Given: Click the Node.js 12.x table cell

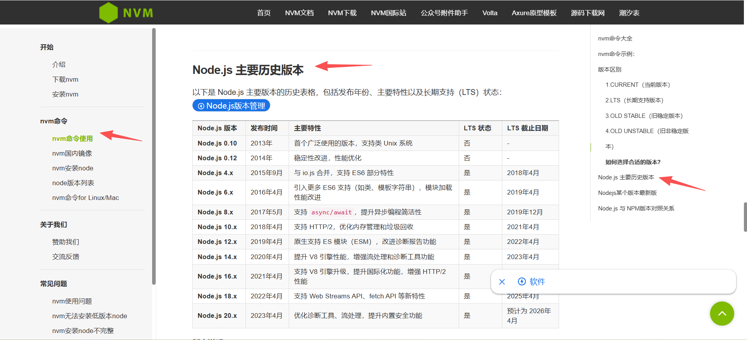Looking at the screenshot, I should [219, 242].
